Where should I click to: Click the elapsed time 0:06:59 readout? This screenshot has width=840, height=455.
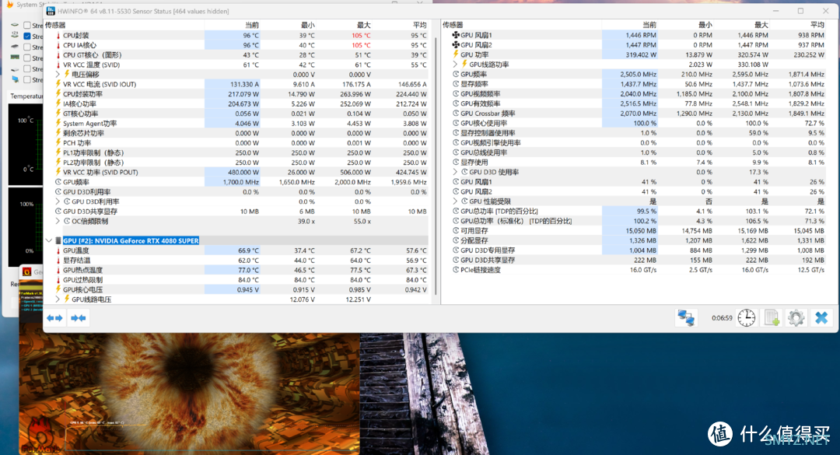click(722, 318)
